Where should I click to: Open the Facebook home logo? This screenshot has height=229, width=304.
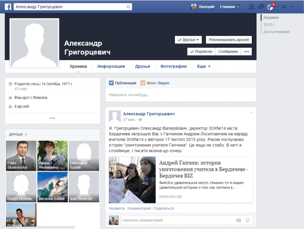(8, 7)
